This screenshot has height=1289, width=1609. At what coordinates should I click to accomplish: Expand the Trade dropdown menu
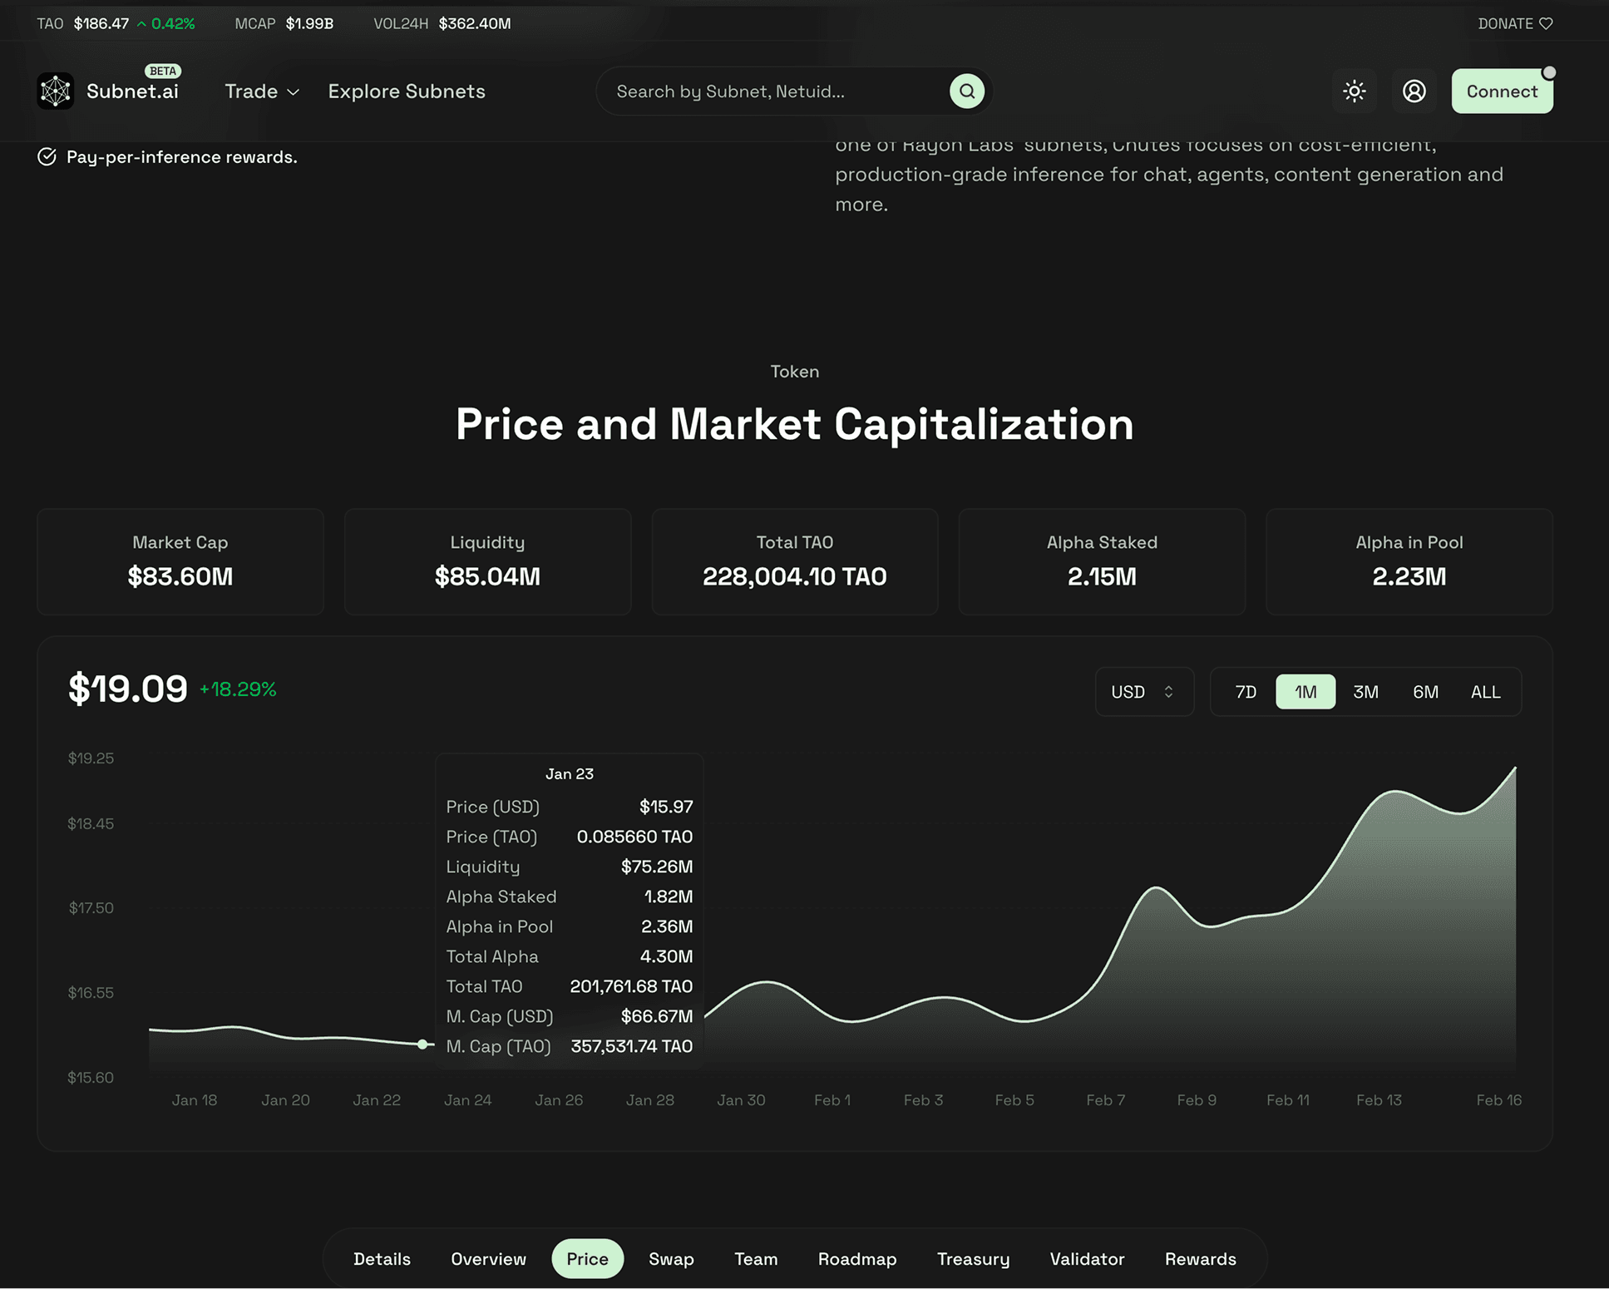(261, 91)
